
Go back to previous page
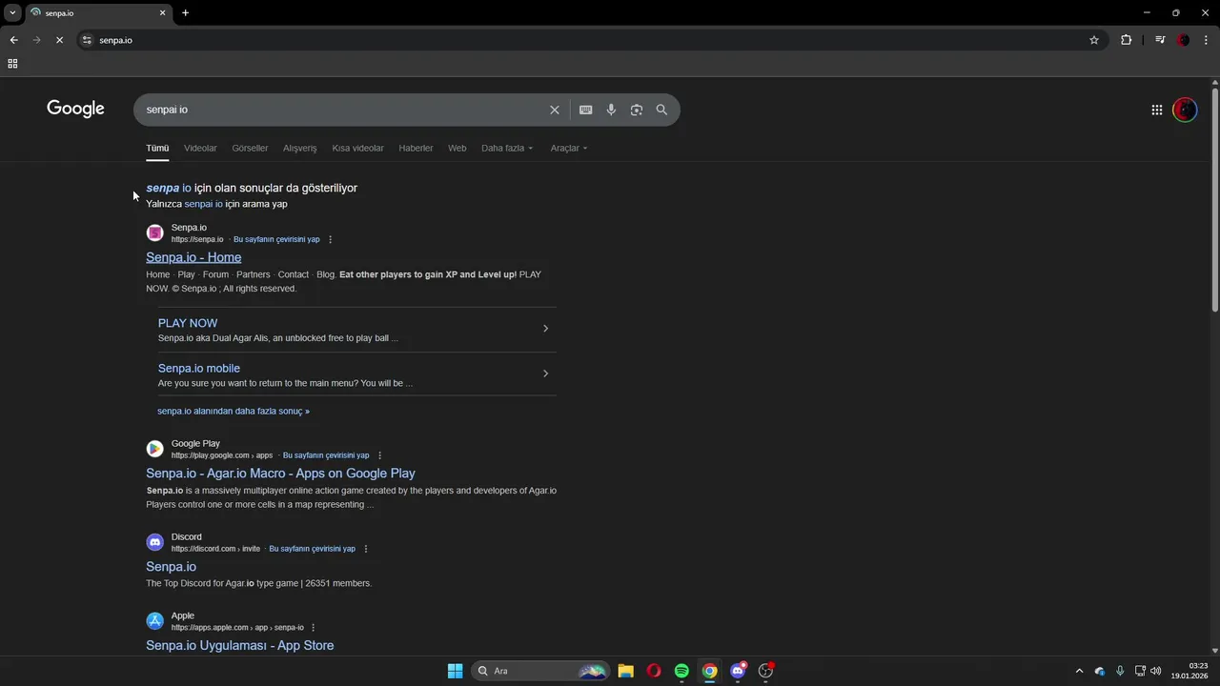point(13,40)
